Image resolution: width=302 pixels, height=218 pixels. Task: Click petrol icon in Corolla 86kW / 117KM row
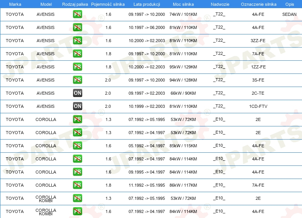tap(77, 185)
